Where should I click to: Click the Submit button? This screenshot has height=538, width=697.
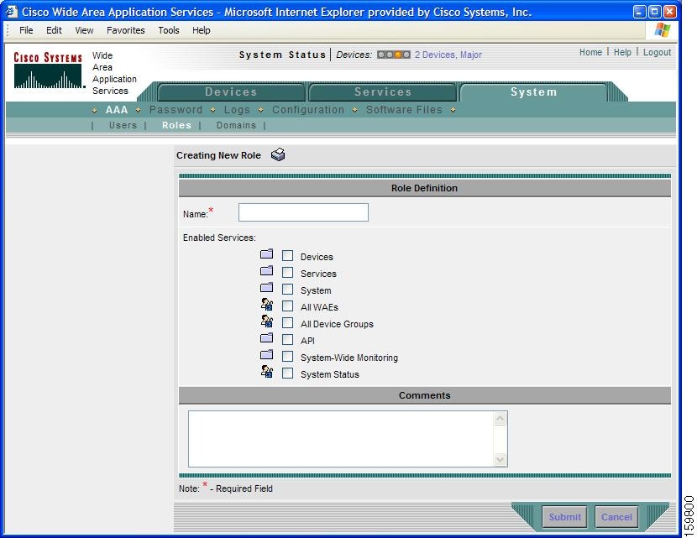pyautogui.click(x=564, y=517)
